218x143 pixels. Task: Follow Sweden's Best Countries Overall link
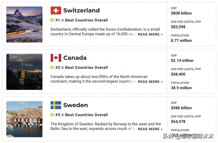pyautogui.click(x=86, y=115)
